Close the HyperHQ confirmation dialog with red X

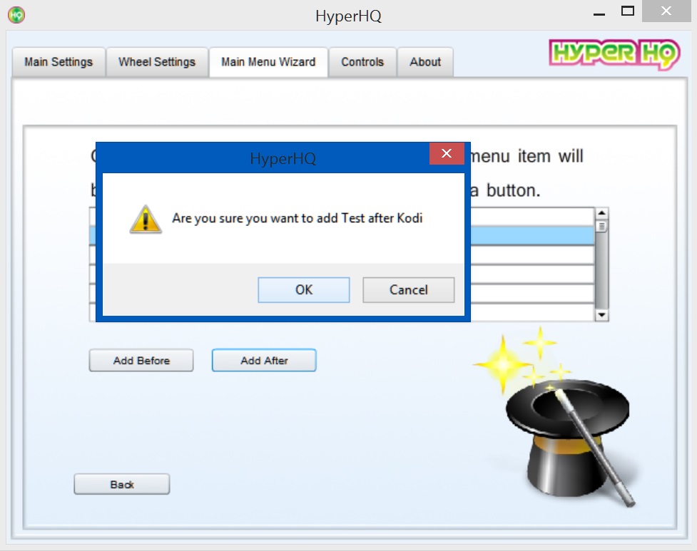(447, 154)
